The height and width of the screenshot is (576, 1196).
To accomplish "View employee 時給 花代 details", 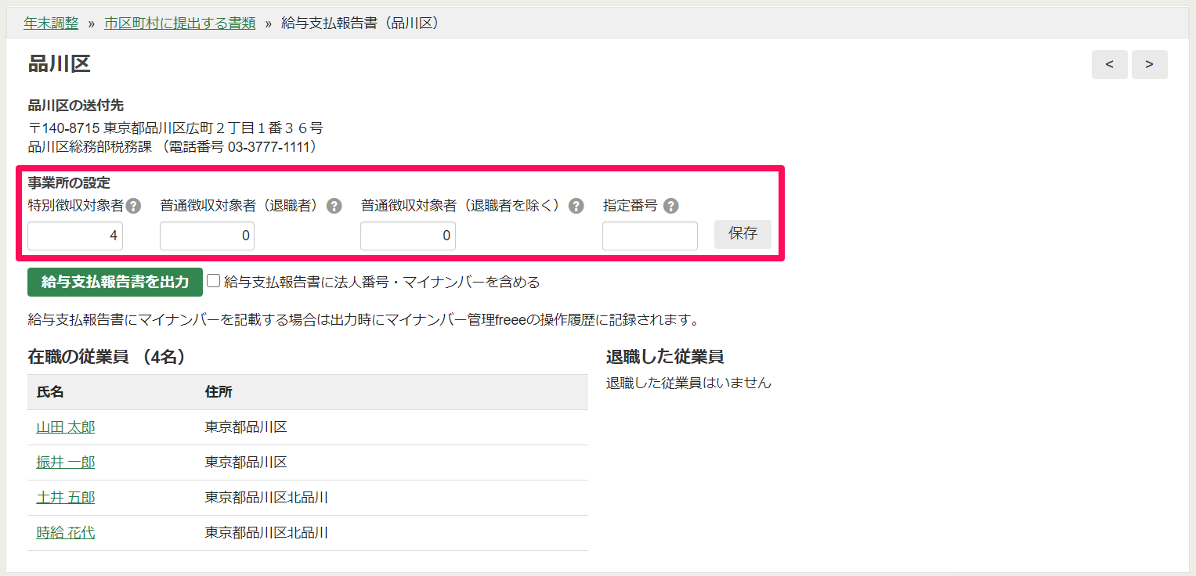I will tap(66, 533).
